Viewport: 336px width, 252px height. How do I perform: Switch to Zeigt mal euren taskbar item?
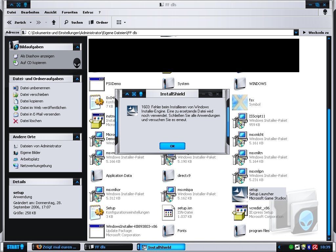coord(56,247)
